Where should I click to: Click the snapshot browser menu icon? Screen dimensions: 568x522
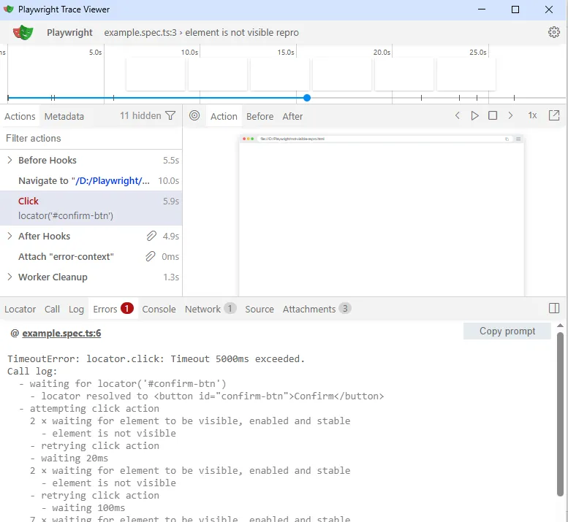[518, 139]
